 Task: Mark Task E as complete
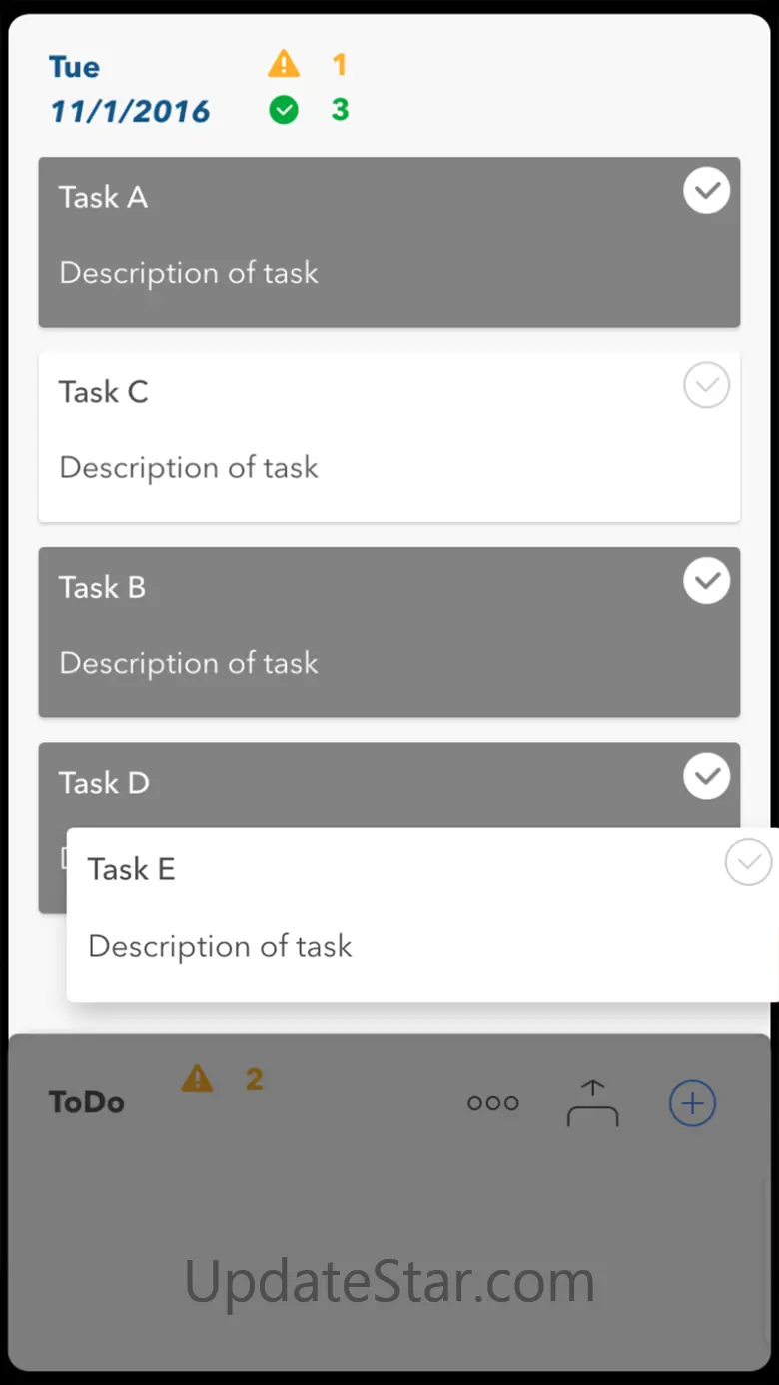(x=748, y=862)
